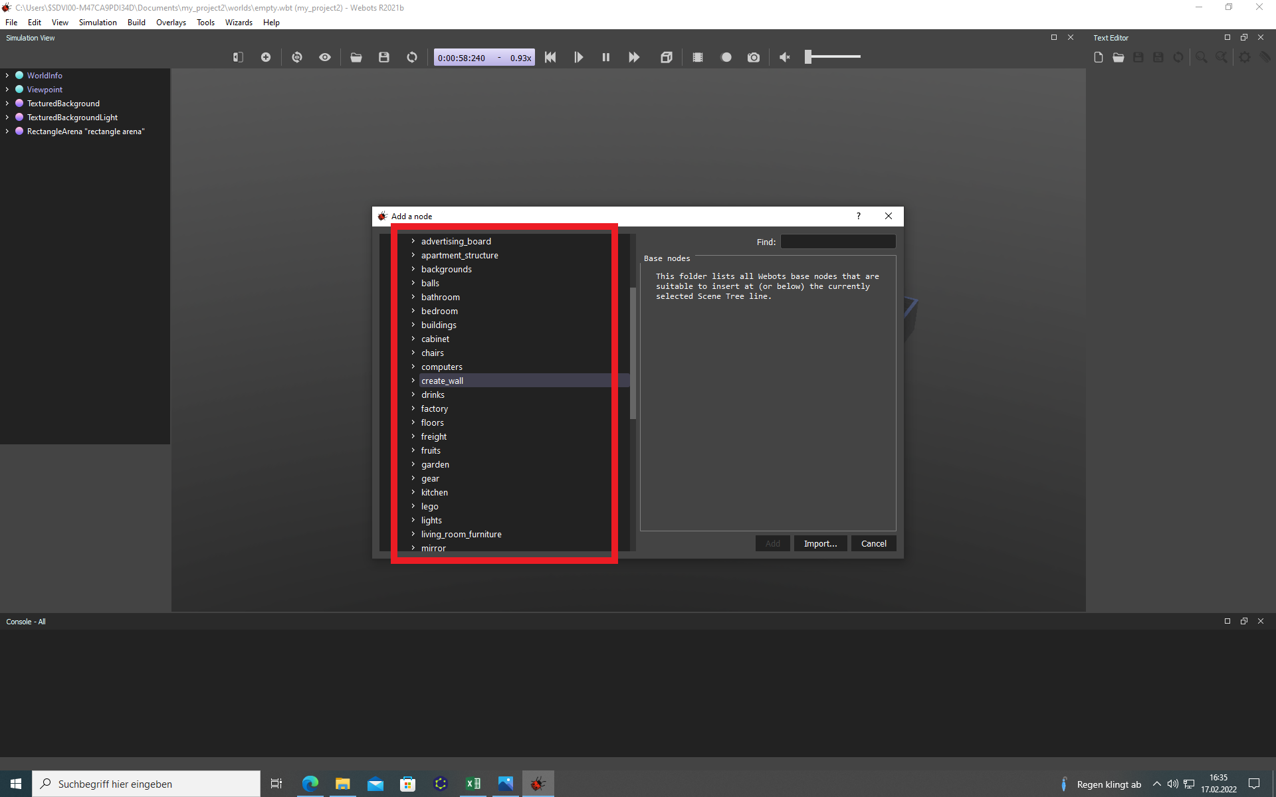Run simulation fast-forward
This screenshot has height=797, width=1276.
pyautogui.click(x=634, y=58)
